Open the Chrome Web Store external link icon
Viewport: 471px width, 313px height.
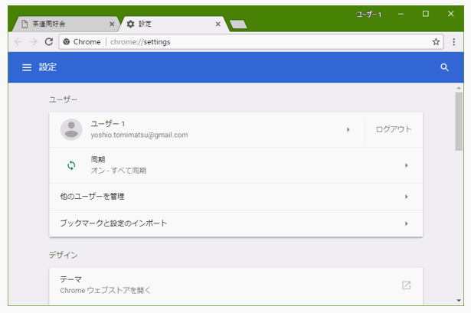(406, 285)
